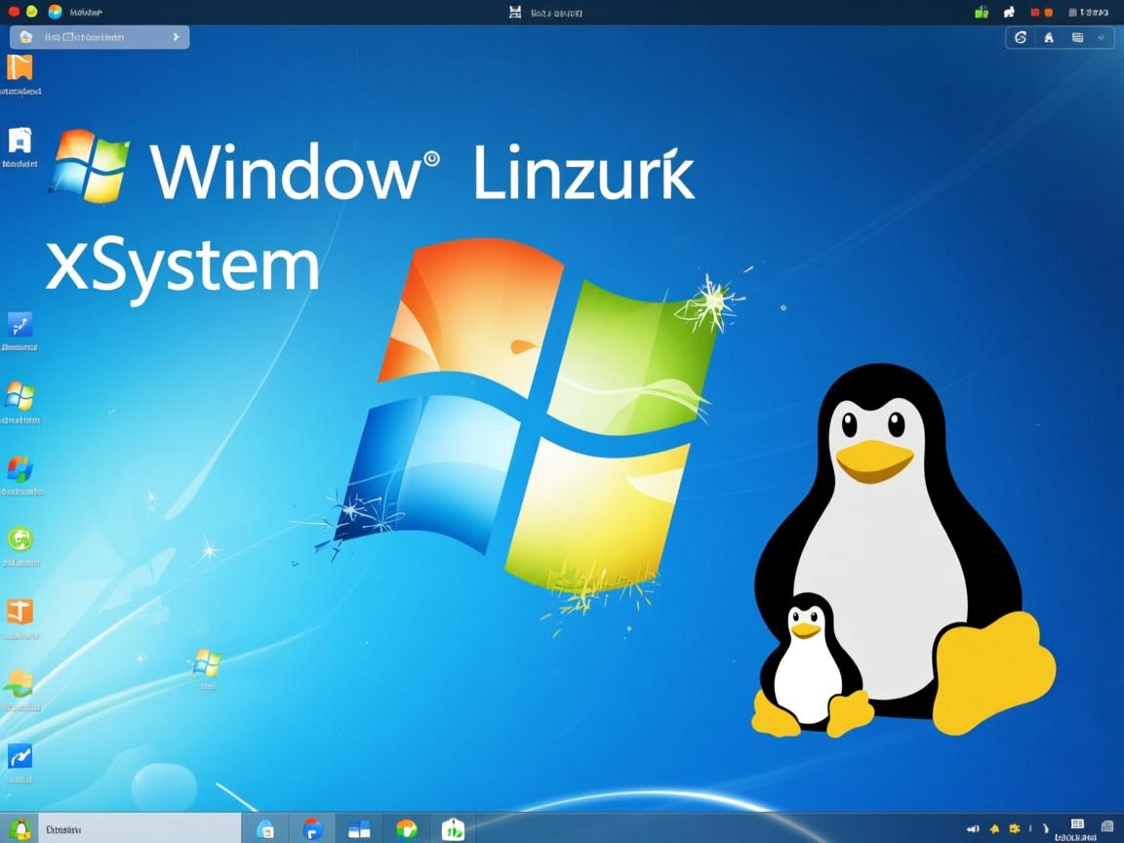The image size is (1124, 843).
Task: Click the refresh button in the top-right toolbar
Action: click(1021, 37)
